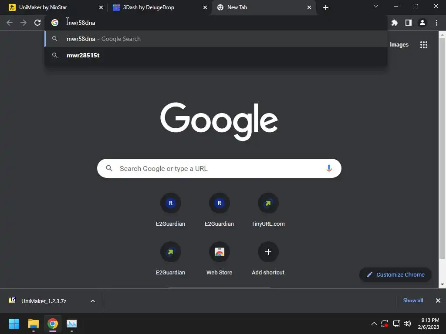The image size is (446, 334).
Task: Open the TinyURL.com shortcut
Action: tap(268, 210)
